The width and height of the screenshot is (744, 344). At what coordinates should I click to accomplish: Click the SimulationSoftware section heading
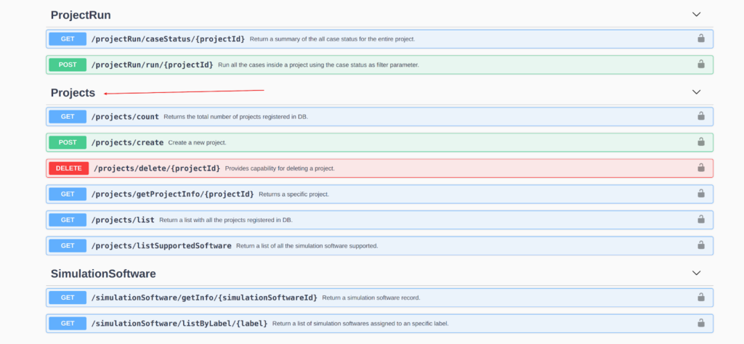(103, 274)
